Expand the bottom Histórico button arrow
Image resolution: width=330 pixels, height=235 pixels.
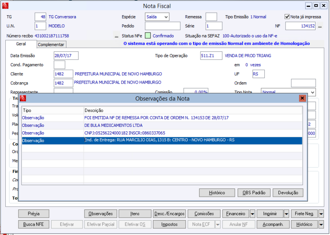coord(321,224)
